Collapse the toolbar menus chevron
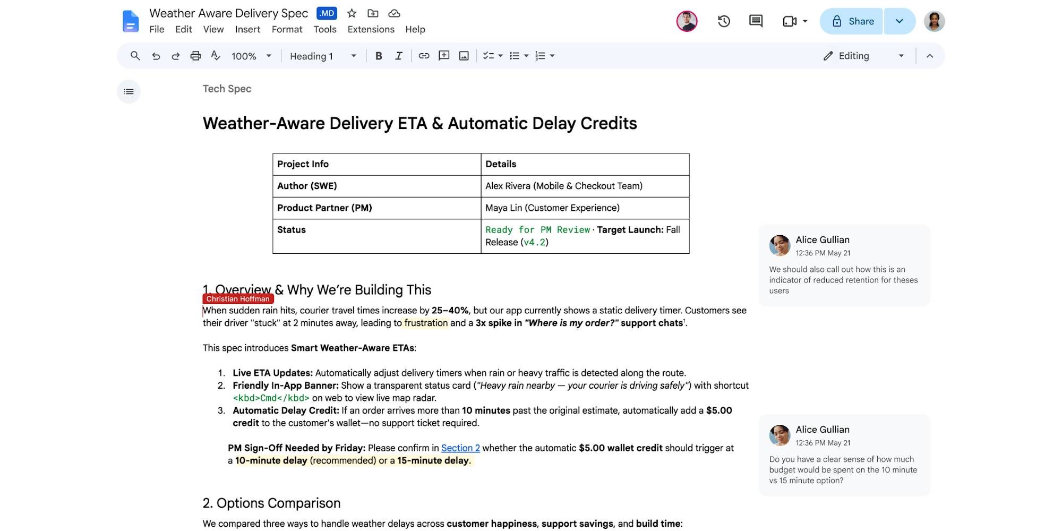 (930, 56)
